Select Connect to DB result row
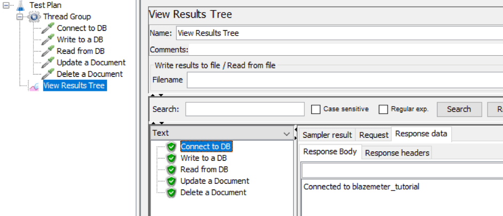The width and height of the screenshot is (503, 216). [206, 146]
